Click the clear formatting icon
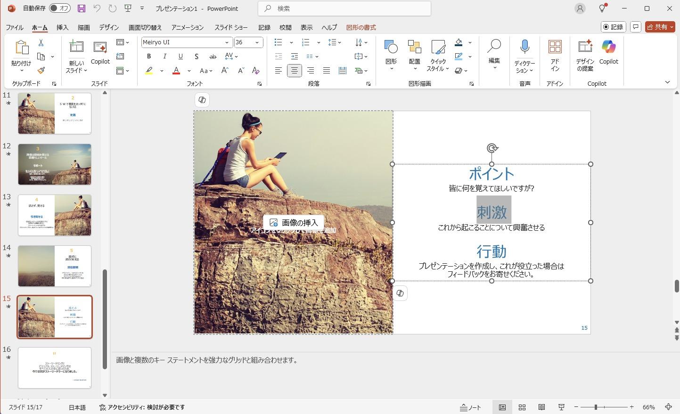 pos(256,71)
